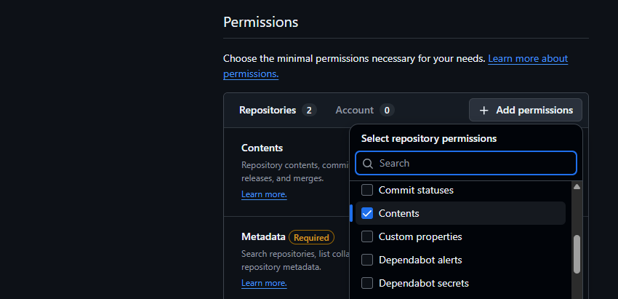Focus the Search permissions input field
The width and height of the screenshot is (618, 299).
[x=466, y=163]
